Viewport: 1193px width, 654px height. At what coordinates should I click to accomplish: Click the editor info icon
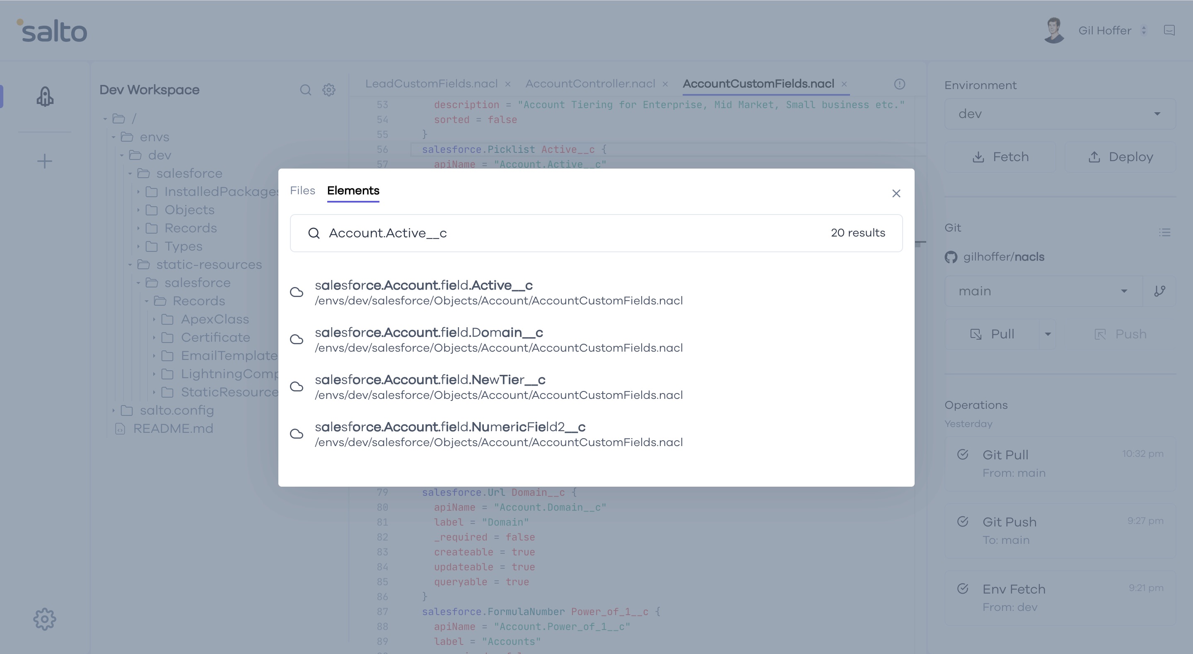tap(899, 84)
